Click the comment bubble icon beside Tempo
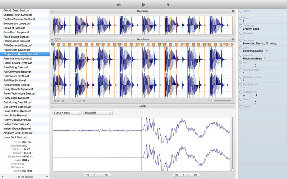287x179 pixels. tap(241, 107)
